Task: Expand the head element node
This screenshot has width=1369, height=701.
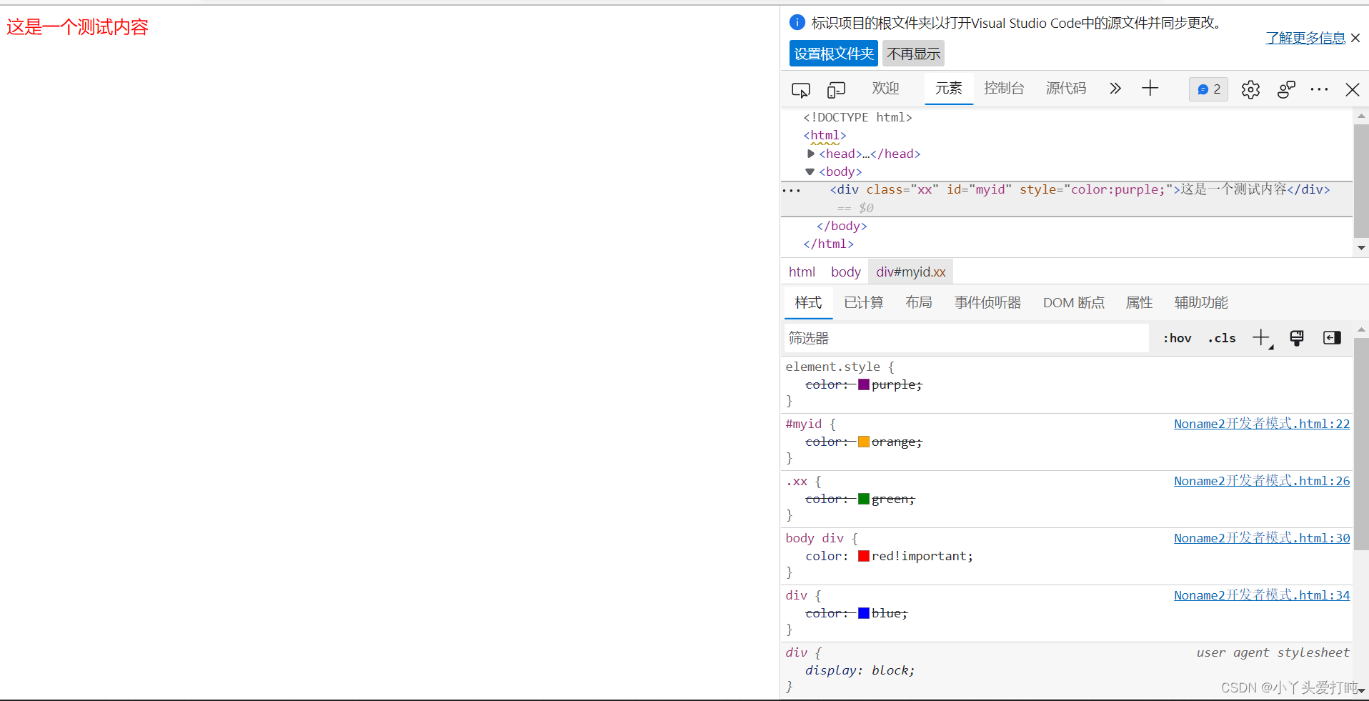Action: 811,154
